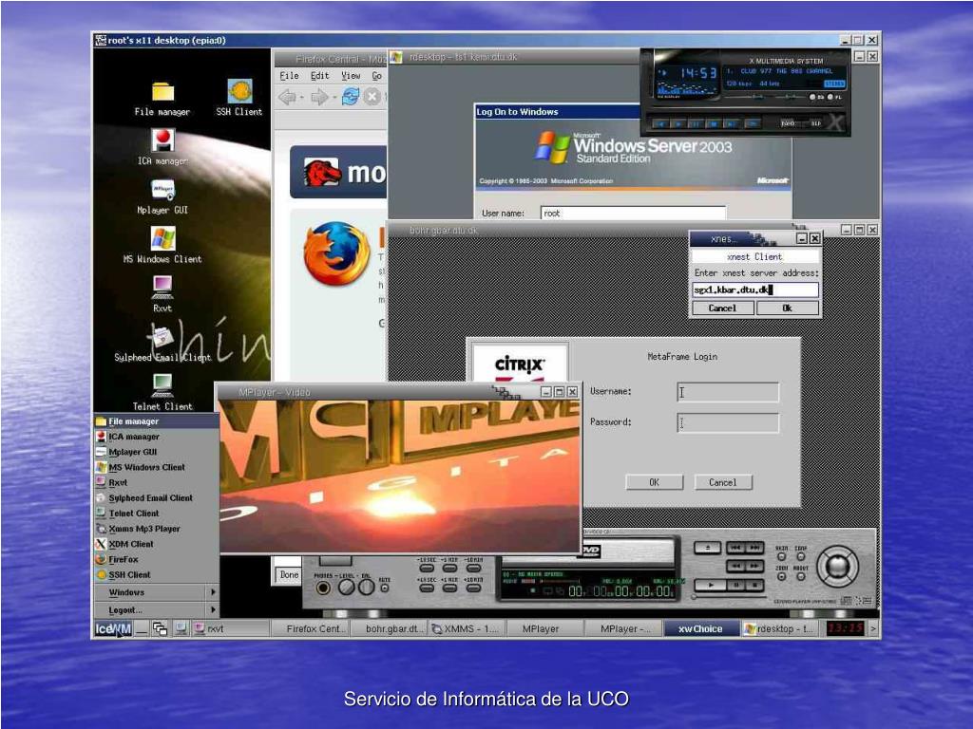Expand the Windows submenu arrow
Image resolution: width=973 pixels, height=729 pixels.
213,592
